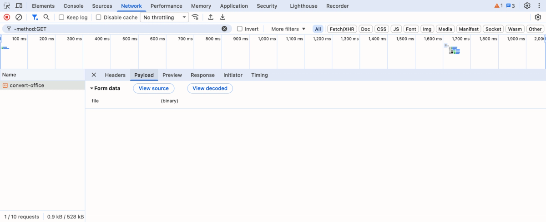Switch to the Elements panel

point(43,6)
